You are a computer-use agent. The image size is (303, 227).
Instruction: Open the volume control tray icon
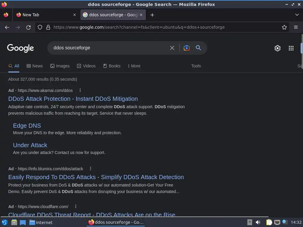coord(258,222)
